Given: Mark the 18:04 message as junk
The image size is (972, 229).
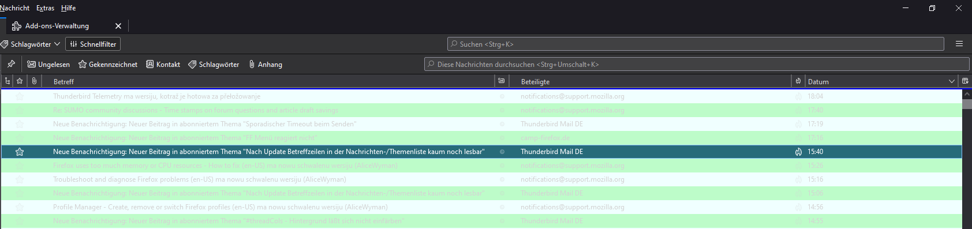Looking at the screenshot, I should (x=799, y=96).
